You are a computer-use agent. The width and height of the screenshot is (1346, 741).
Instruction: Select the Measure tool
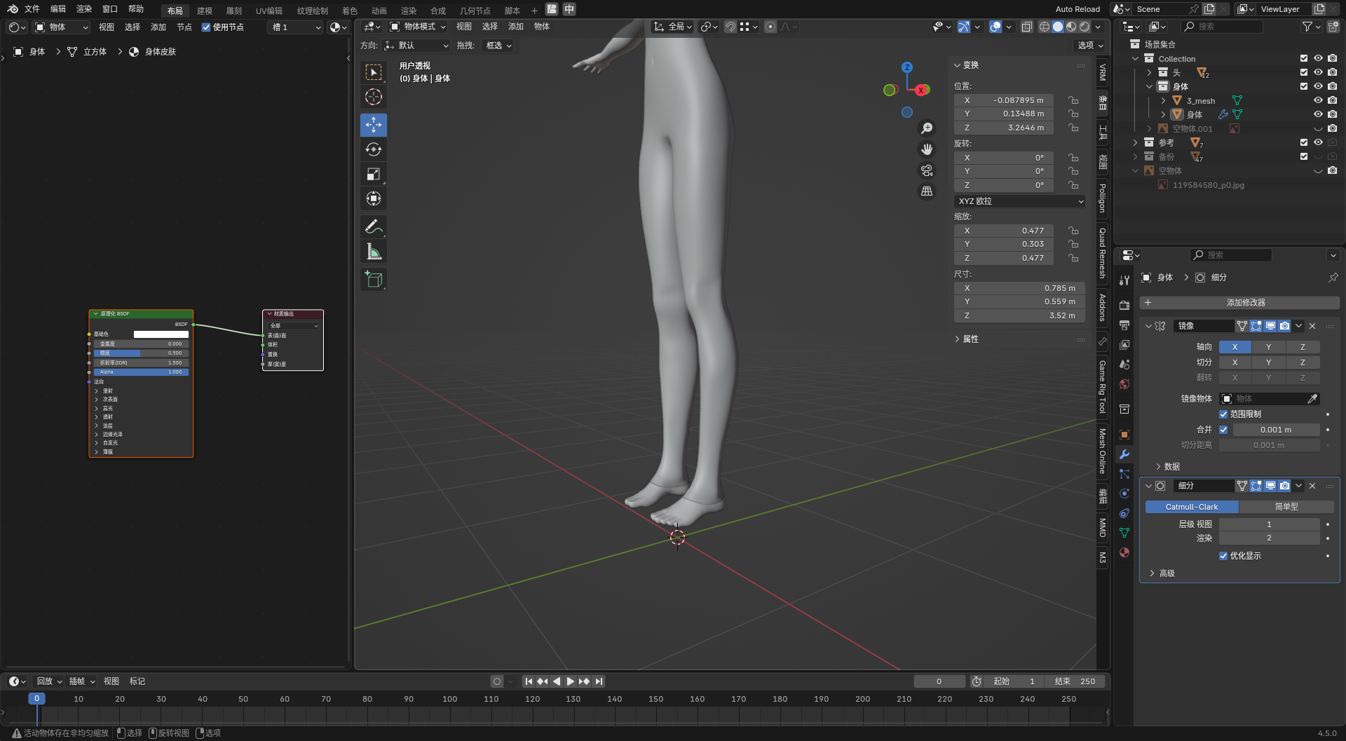373,252
